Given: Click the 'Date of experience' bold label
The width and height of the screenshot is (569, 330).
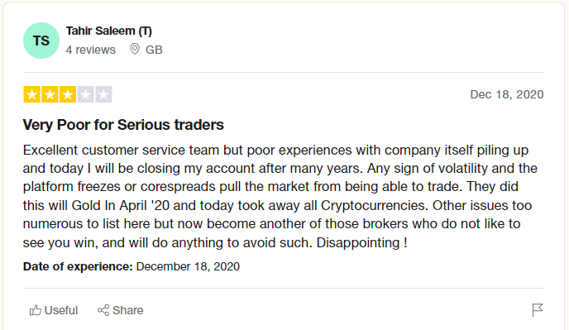Looking at the screenshot, I should (x=78, y=266).
